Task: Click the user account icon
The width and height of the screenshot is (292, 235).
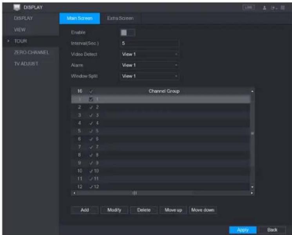Action: tap(265, 7)
